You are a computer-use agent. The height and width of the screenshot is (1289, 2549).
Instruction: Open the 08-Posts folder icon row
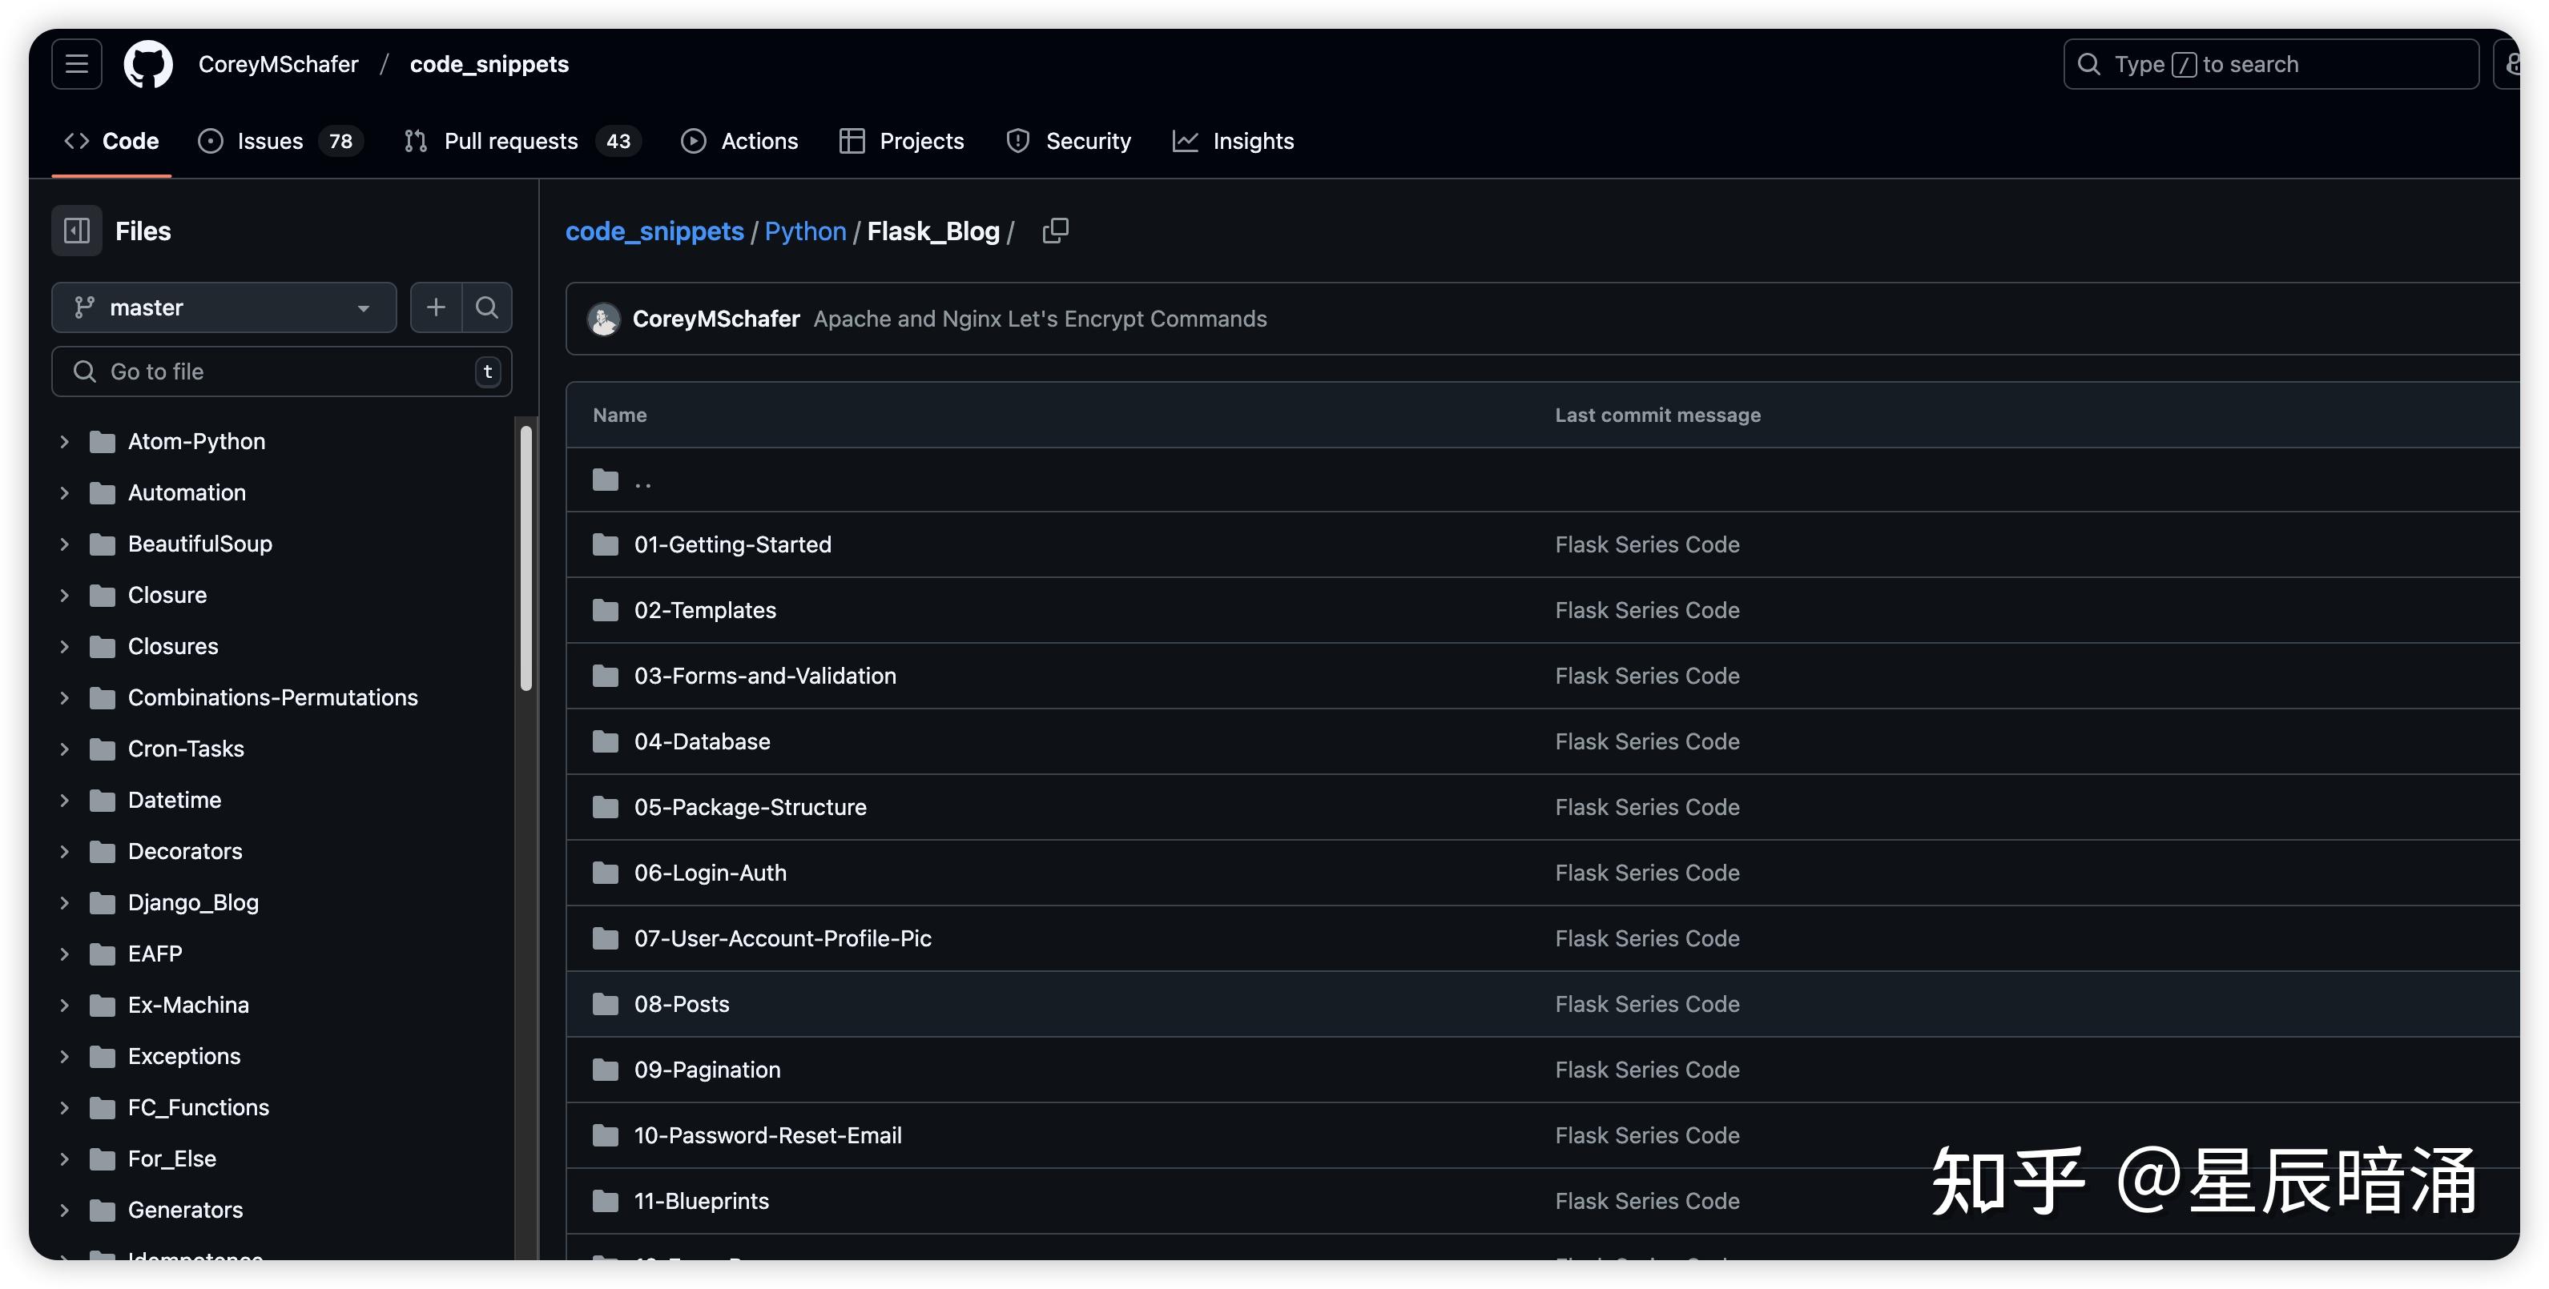(605, 1004)
